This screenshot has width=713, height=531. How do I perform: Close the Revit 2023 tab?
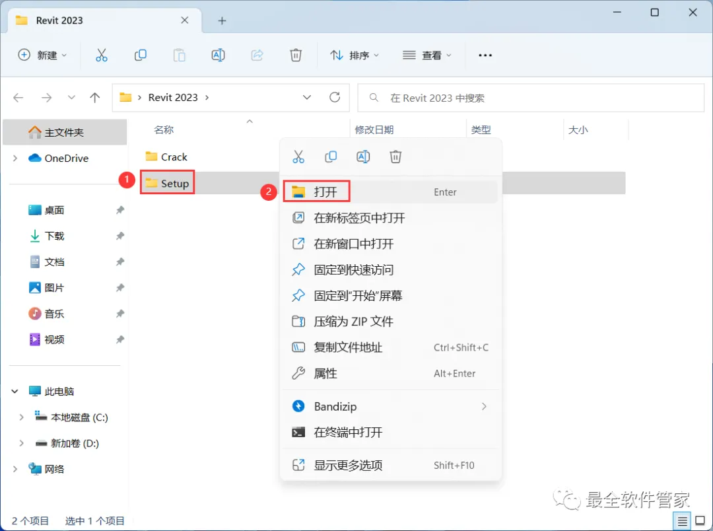pos(185,20)
